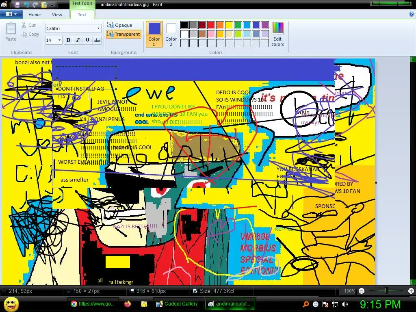
Task: Choose Transparent text background
Action: pos(123,34)
